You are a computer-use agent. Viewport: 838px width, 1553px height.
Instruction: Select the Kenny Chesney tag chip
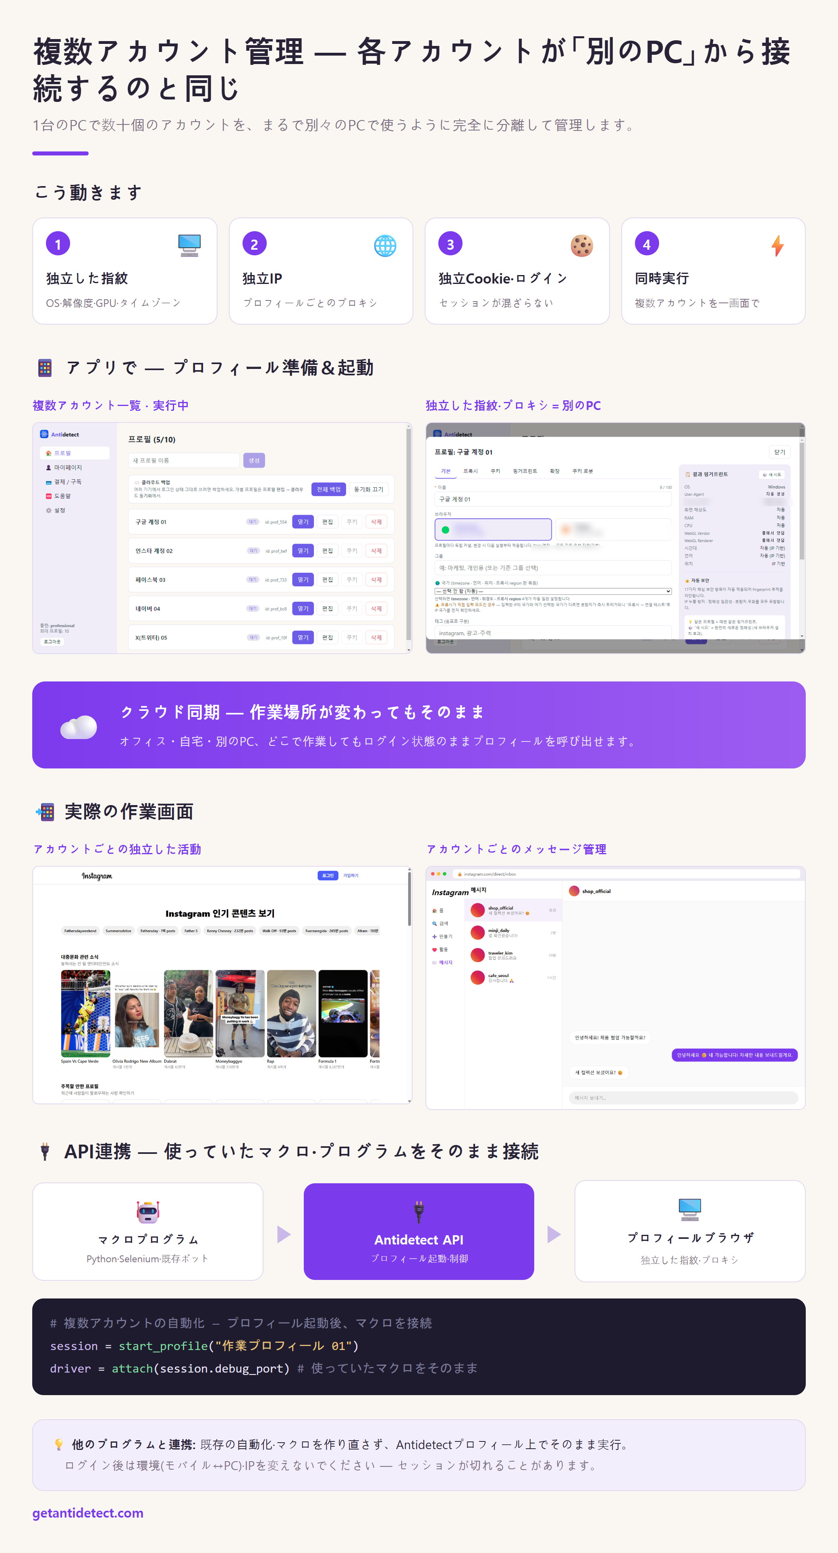click(230, 931)
